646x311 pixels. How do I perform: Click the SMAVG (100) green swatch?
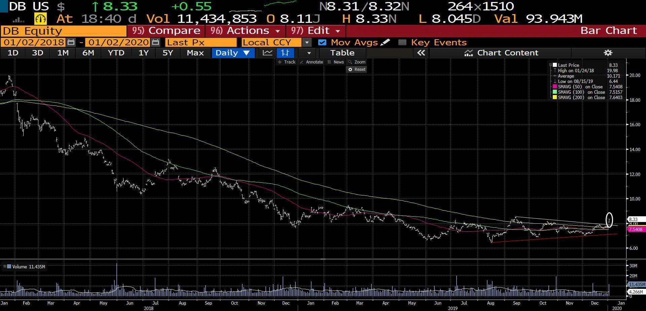(x=555, y=92)
